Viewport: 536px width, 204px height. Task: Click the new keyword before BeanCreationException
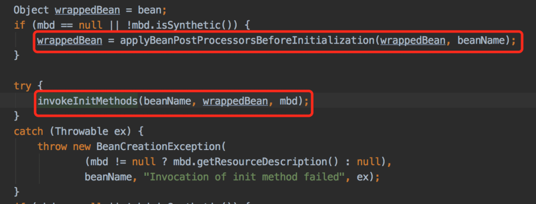pos(81,147)
